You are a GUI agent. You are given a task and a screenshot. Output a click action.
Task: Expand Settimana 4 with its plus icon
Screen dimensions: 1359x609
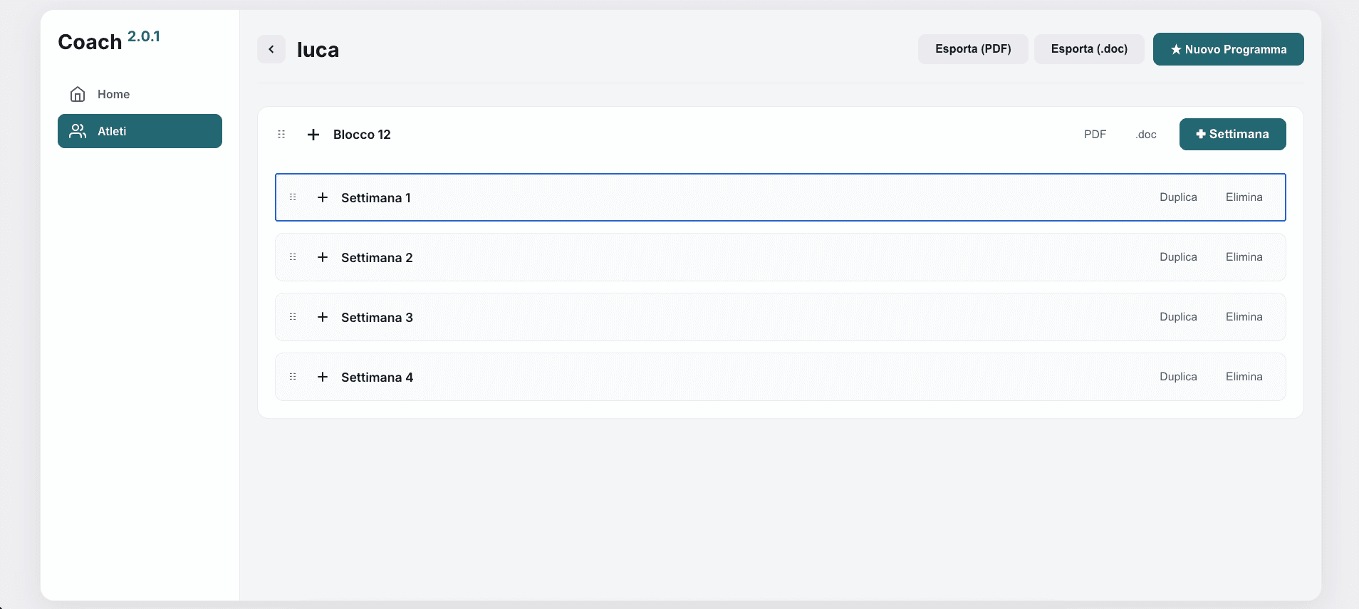(x=323, y=377)
